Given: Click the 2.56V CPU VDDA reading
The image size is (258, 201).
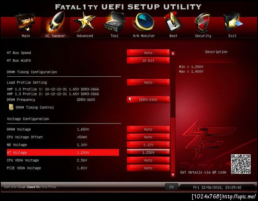Looking at the screenshot, I should (x=82, y=160).
